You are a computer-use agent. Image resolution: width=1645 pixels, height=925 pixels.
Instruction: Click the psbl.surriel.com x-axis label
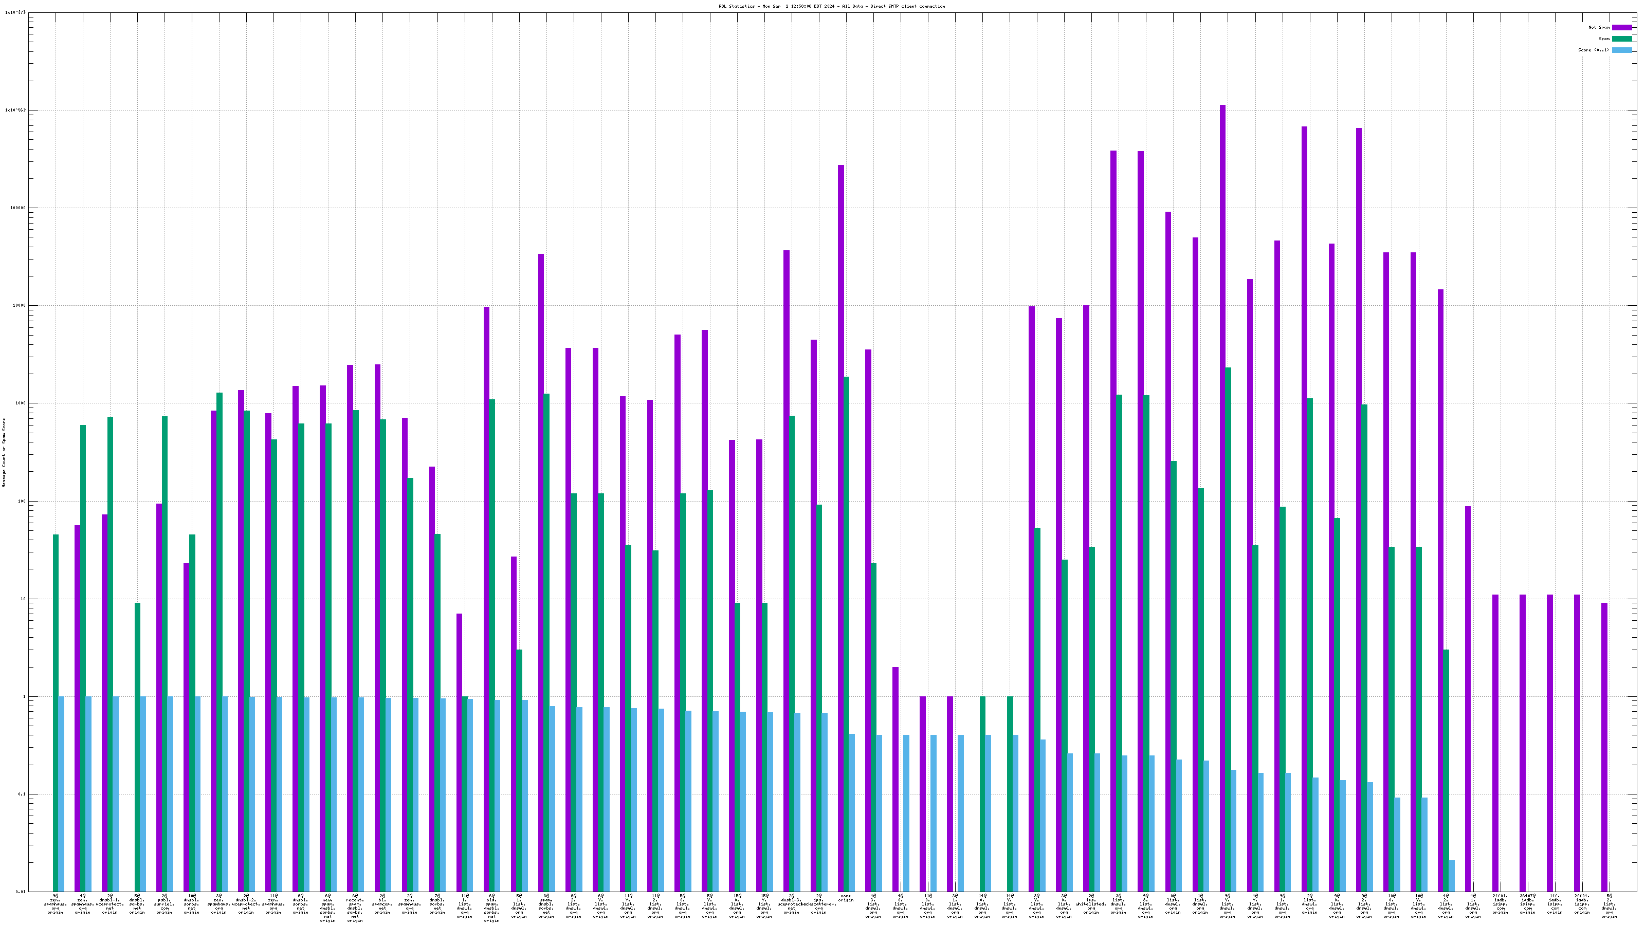click(x=164, y=904)
